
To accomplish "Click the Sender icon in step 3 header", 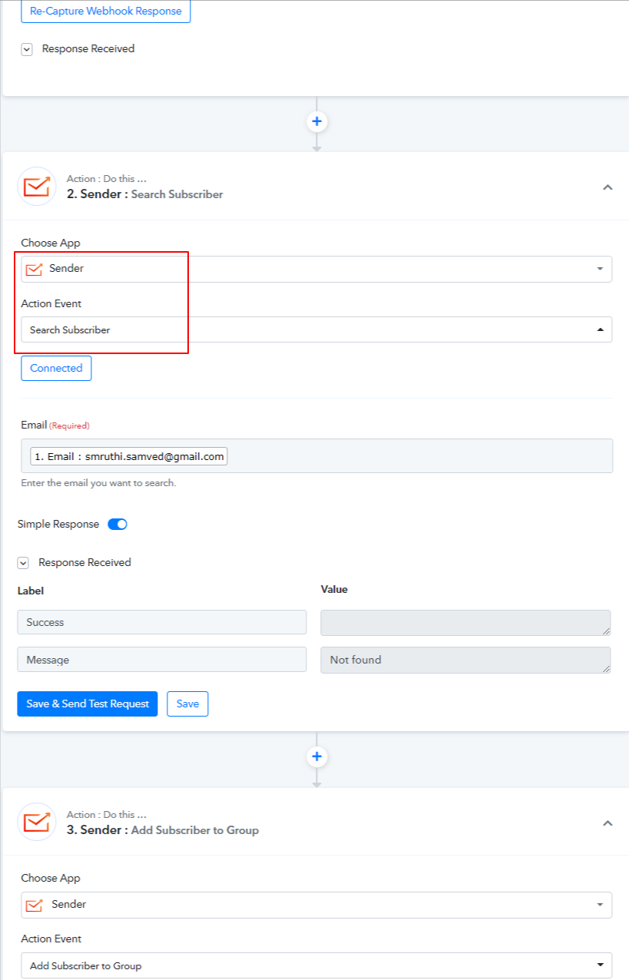I will pyautogui.click(x=36, y=822).
